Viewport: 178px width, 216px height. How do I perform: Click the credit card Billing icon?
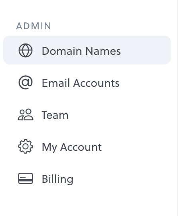click(x=26, y=178)
